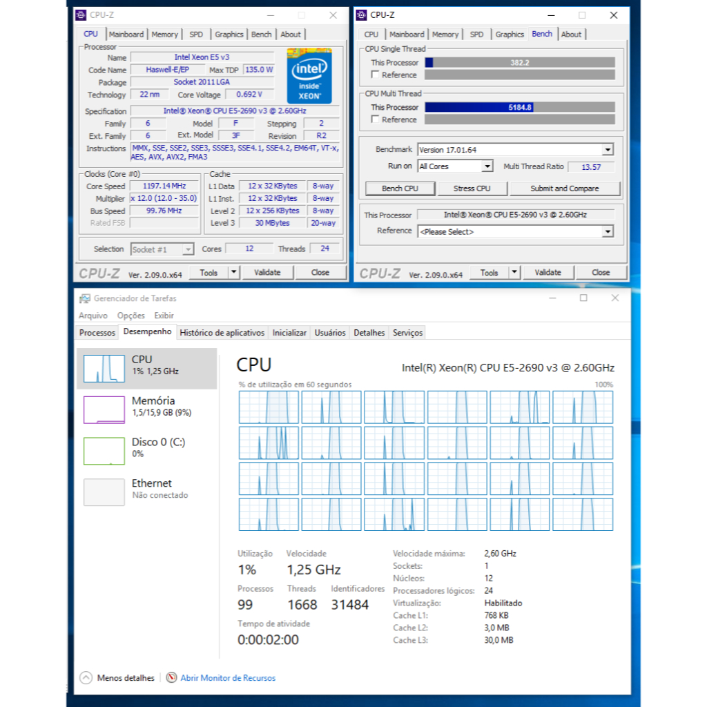Select the CPU performance graph thumbnail
This screenshot has width=707, height=707.
[x=104, y=369]
